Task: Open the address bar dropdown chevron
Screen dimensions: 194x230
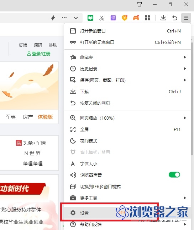Action: (x=76, y=18)
